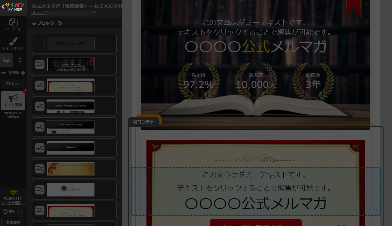Screen dimensions: 392x226
Task: Tick the empty square on the header logo block
Action: pos(40,43)
